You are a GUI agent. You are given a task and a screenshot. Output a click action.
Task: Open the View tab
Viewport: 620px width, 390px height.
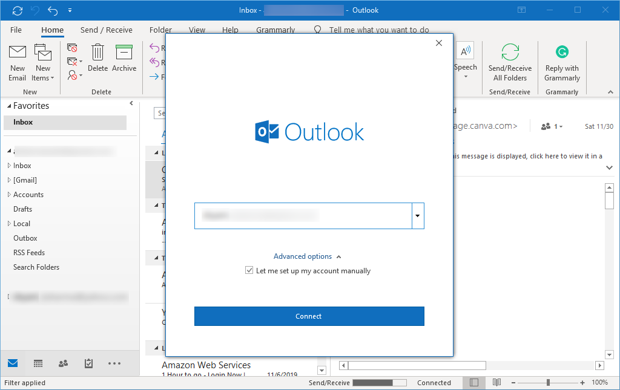coord(197,30)
